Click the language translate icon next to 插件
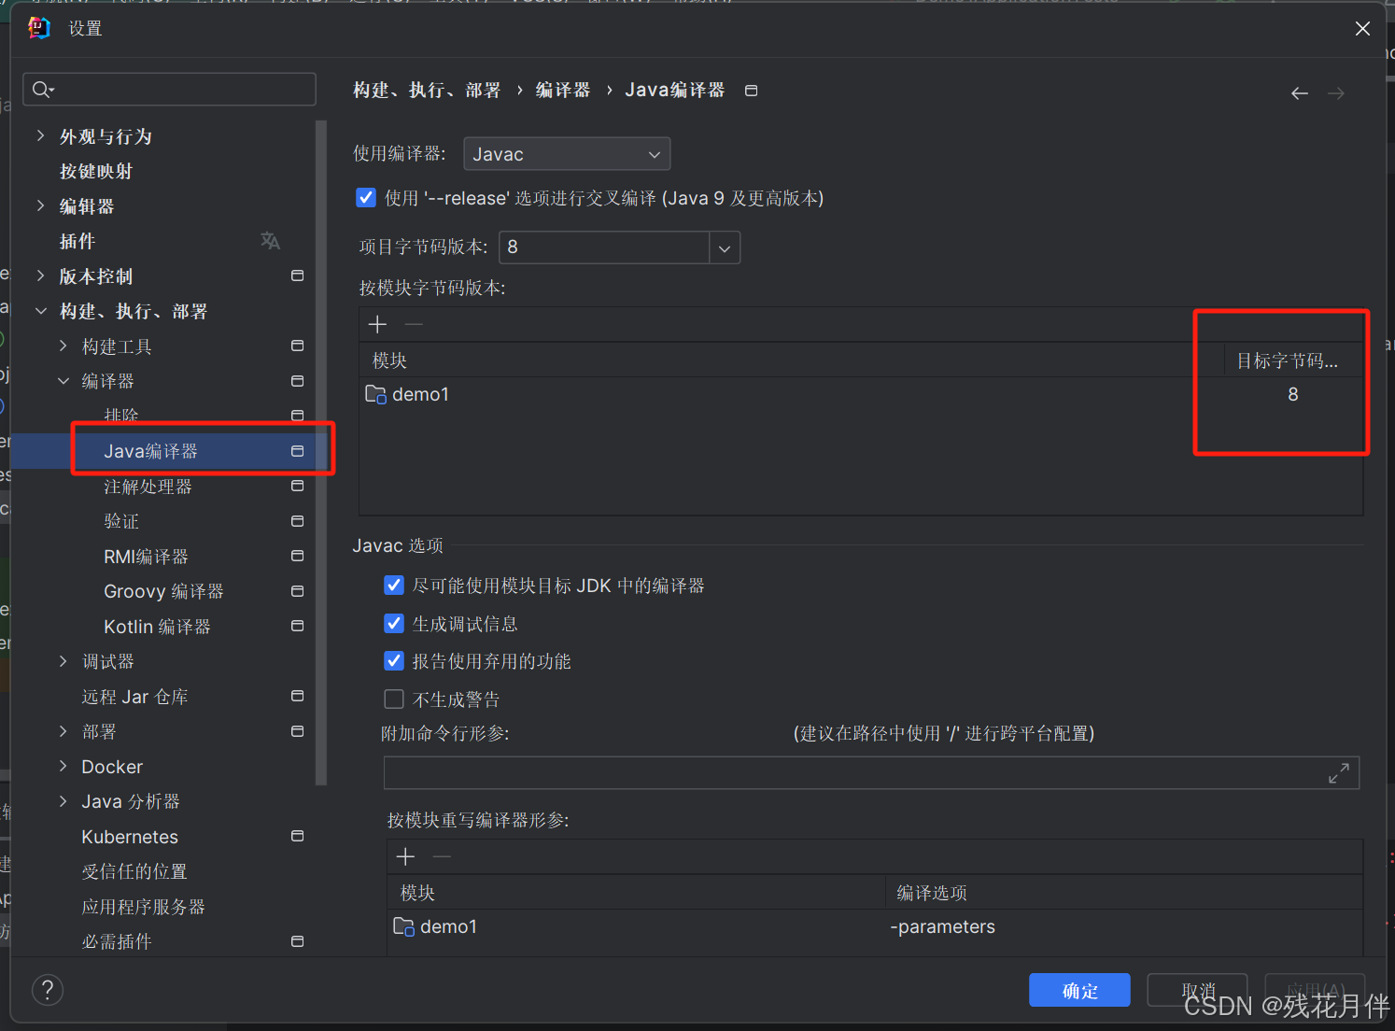 [270, 241]
